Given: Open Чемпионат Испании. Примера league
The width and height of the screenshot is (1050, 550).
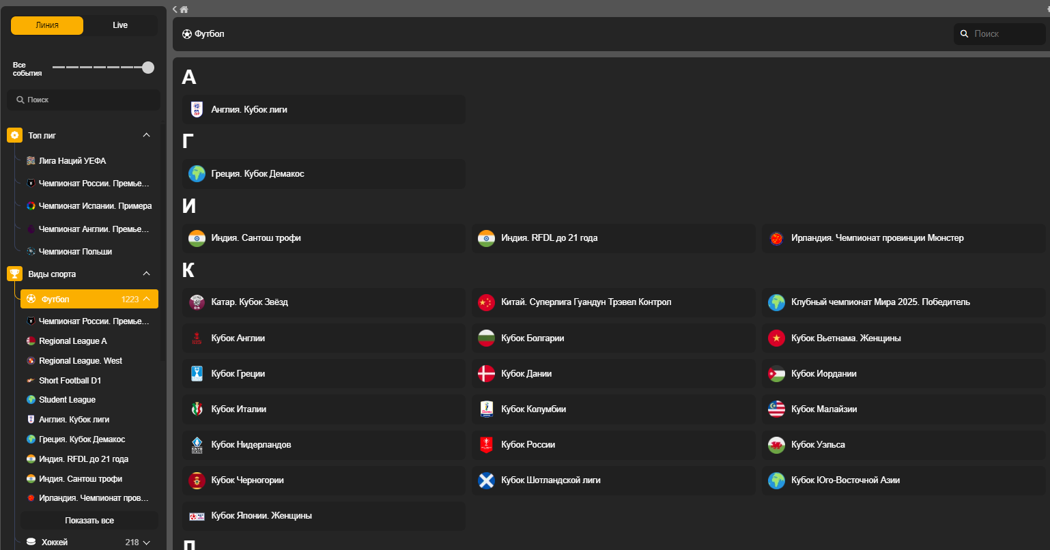Looking at the screenshot, I should coord(95,206).
